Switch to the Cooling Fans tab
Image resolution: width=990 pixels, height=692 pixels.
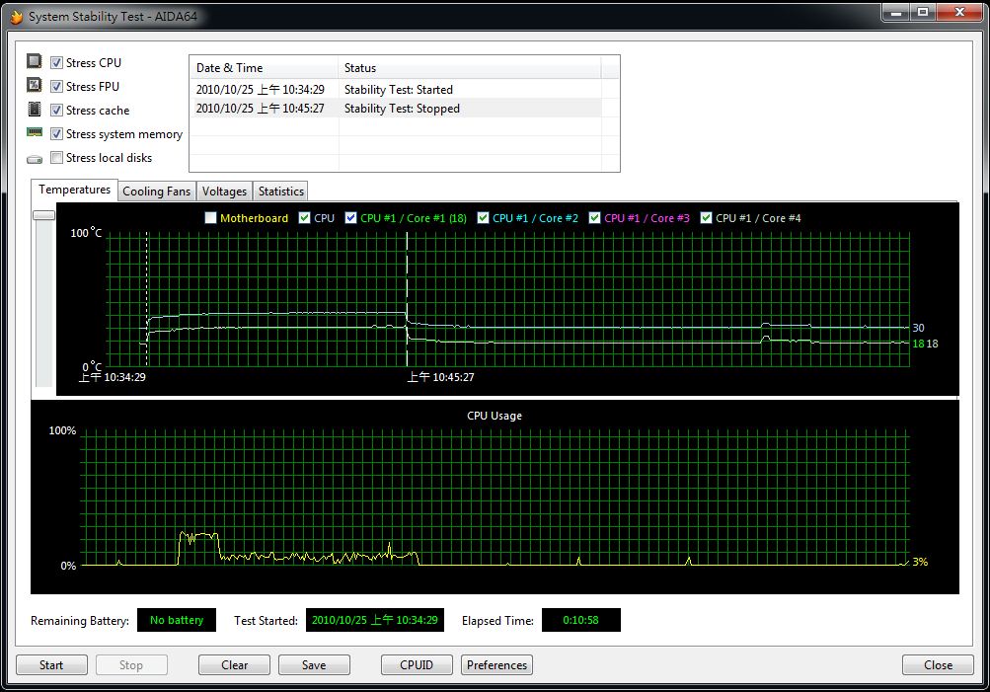(157, 192)
